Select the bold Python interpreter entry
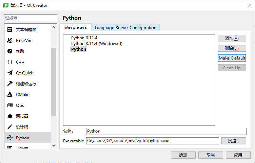Screen dimensions: 255x163 point(79,49)
